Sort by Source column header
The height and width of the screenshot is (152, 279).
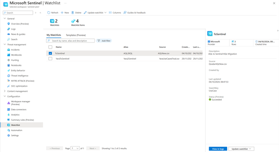[x=162, y=47]
